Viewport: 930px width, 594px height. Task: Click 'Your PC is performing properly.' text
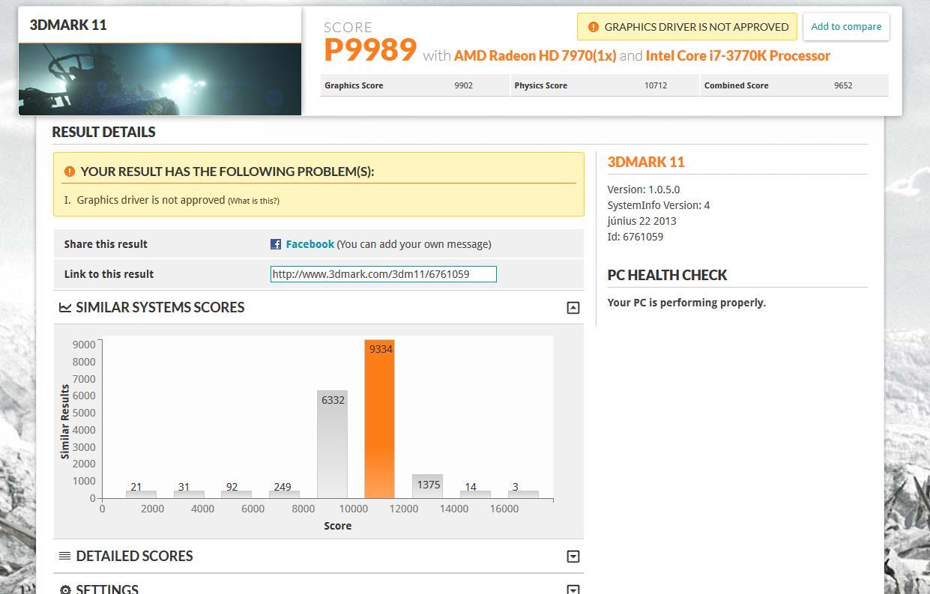click(686, 303)
